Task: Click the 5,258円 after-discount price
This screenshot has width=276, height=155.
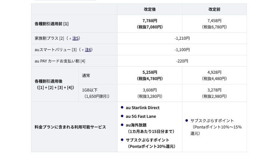Action: (150, 76)
